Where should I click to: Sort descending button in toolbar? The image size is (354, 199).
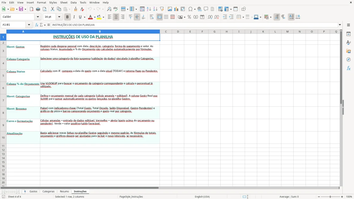point(155,9)
